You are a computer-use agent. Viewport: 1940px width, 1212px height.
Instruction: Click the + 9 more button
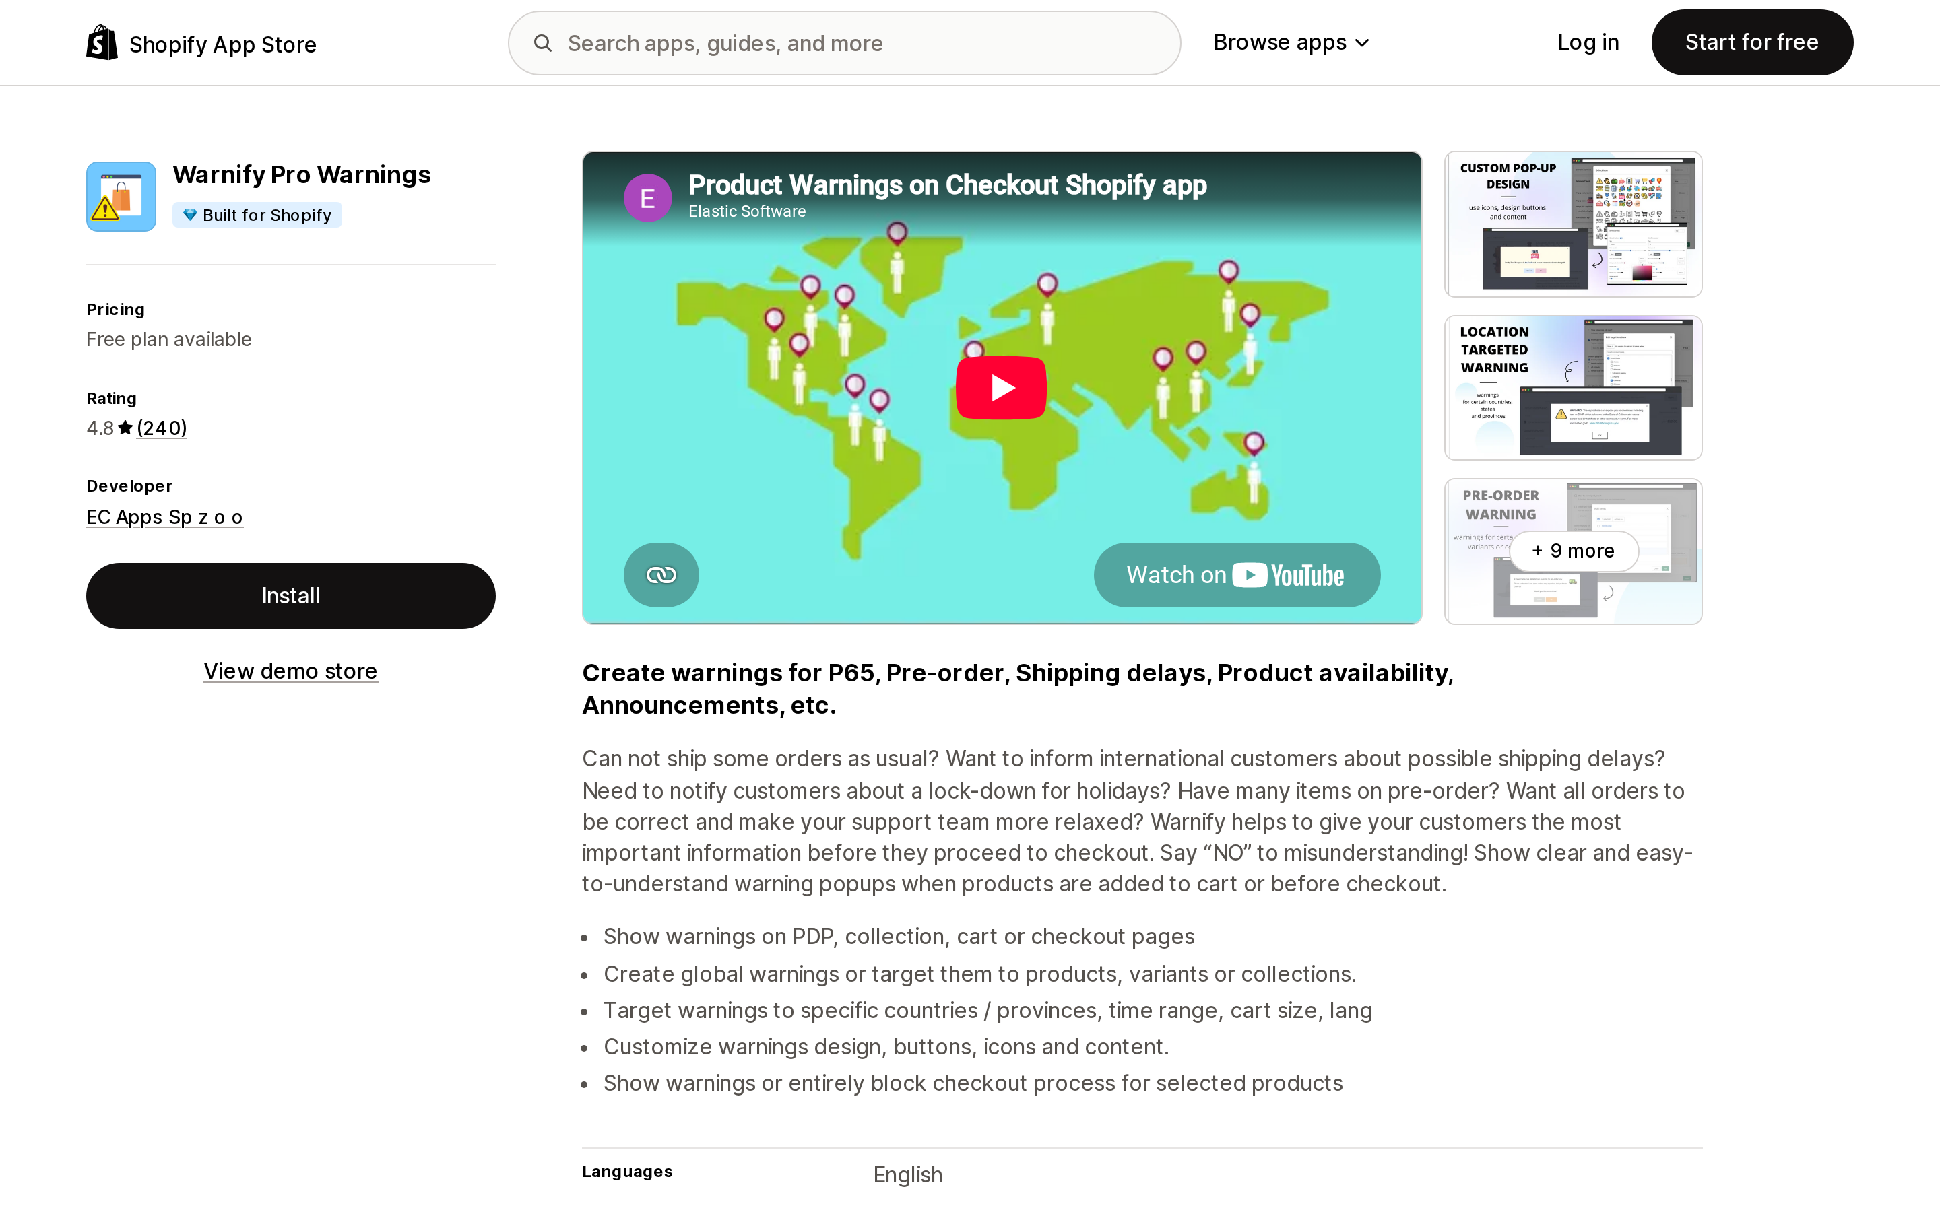pyautogui.click(x=1573, y=551)
